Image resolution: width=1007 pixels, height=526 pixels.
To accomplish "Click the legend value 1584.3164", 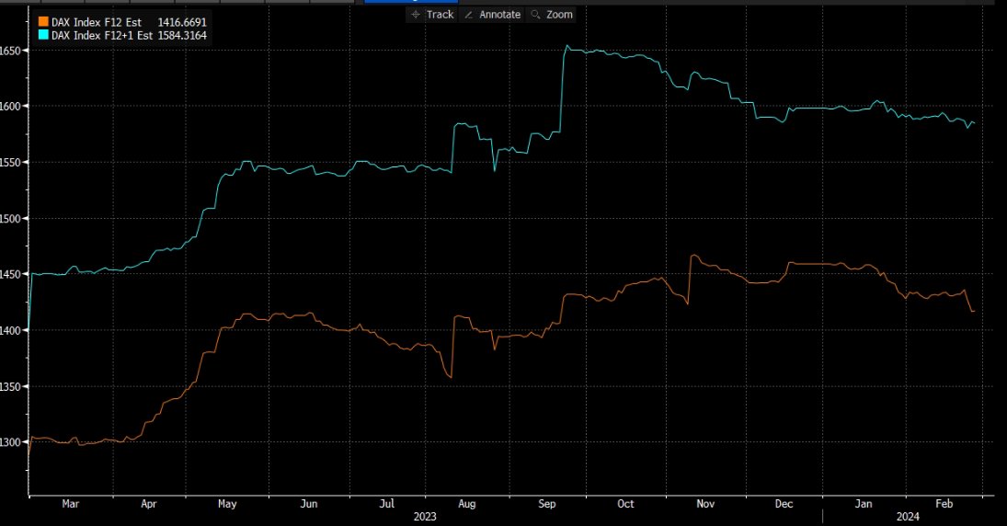I will click(x=182, y=35).
